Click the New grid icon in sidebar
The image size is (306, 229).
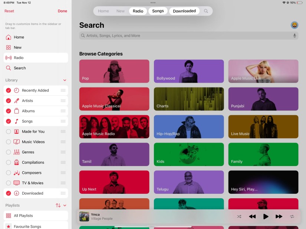pos(9,47)
